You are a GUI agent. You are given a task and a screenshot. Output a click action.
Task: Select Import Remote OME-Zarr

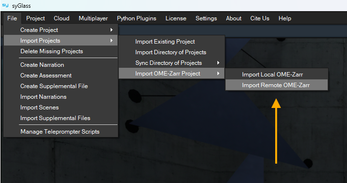277,85
